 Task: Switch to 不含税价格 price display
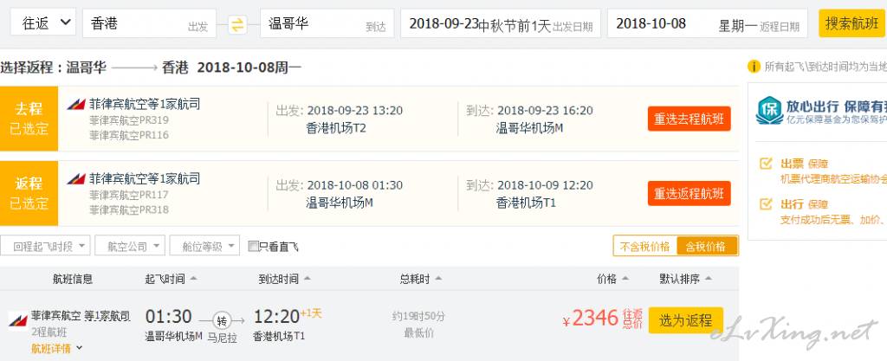coord(644,247)
